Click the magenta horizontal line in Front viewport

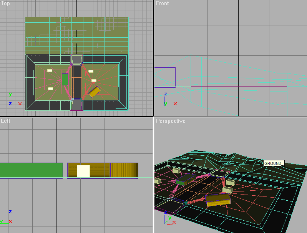tap(238, 86)
